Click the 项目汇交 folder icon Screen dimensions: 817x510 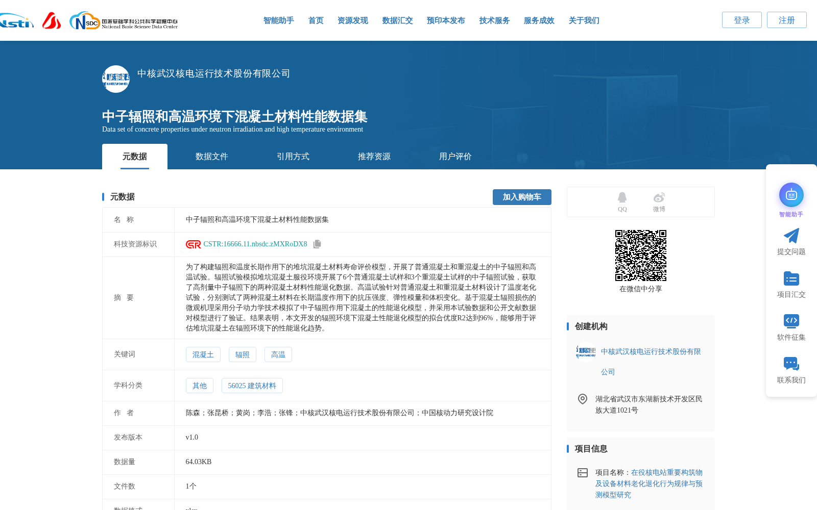pos(791,278)
